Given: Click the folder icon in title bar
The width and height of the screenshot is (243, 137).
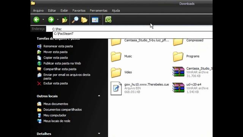Looking at the screenshot, I should (x=33, y=3).
